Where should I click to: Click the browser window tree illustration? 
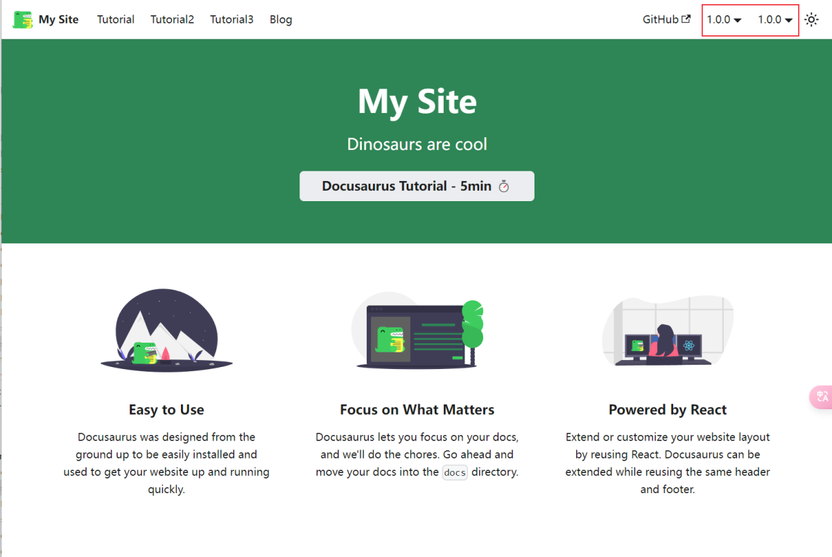tap(417, 331)
